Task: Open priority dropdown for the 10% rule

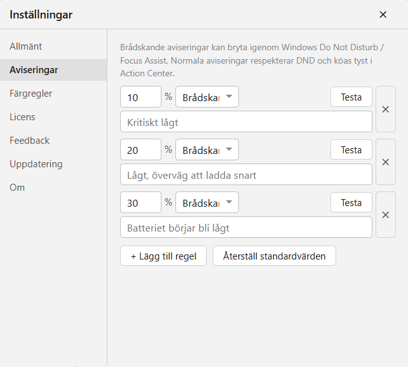Action: (x=207, y=97)
